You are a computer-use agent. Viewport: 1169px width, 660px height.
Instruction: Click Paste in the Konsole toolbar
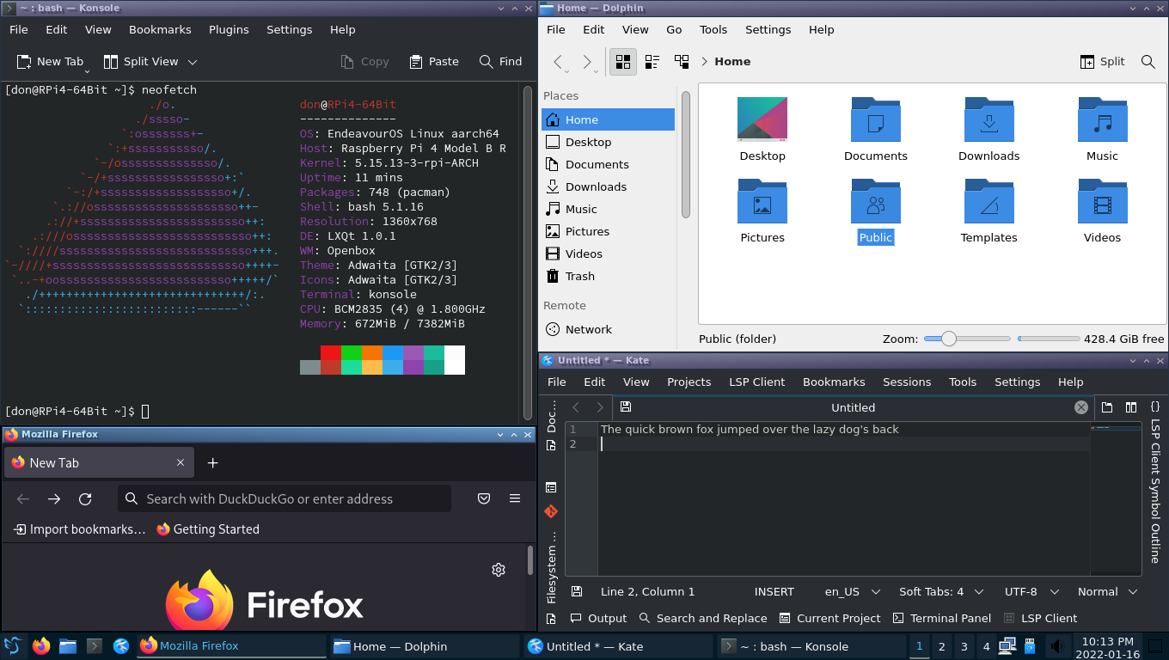click(x=434, y=62)
